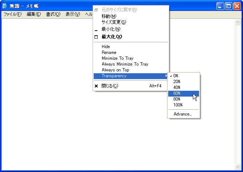Click Rename in the window menu
The width and height of the screenshot is (243, 172).
[131, 52]
